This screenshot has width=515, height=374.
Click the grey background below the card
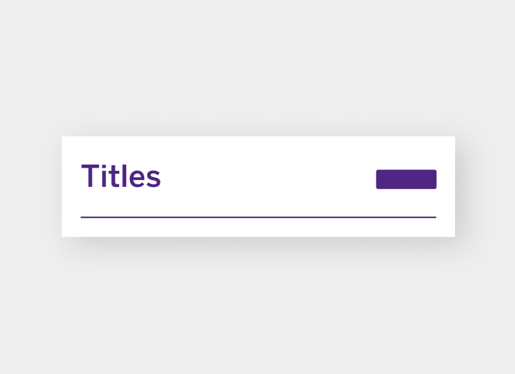point(257,305)
